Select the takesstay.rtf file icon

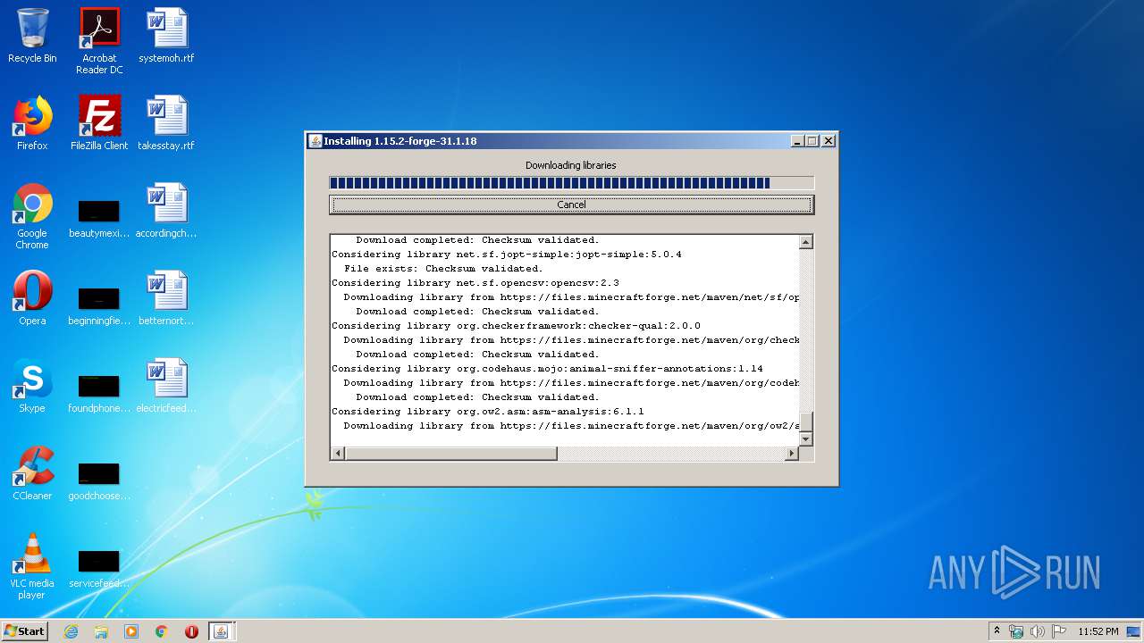(166, 123)
